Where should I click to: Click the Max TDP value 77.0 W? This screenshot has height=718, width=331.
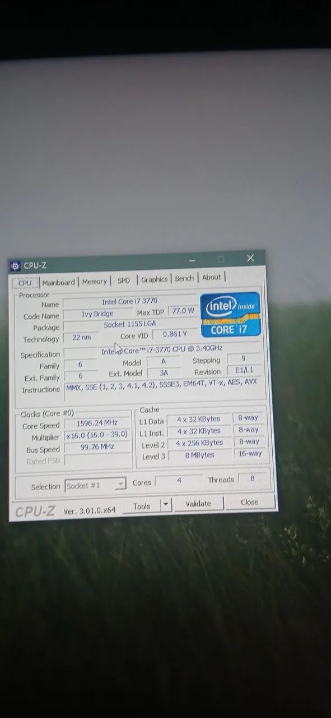[x=183, y=310]
